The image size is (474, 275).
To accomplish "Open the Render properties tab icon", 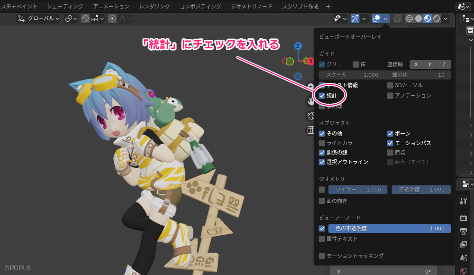I will [x=464, y=218].
